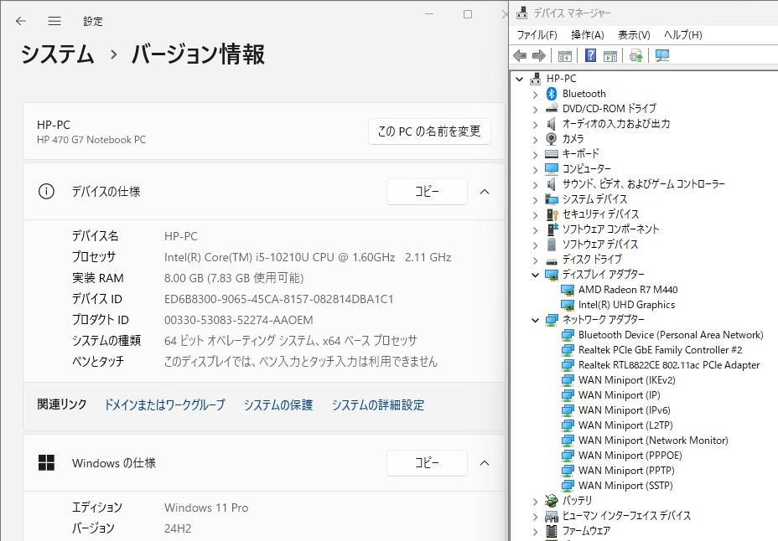Expand the software components chevron
The image size is (778, 541).
point(535,229)
